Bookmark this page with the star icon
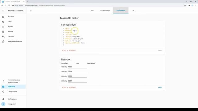 coord(185,6)
